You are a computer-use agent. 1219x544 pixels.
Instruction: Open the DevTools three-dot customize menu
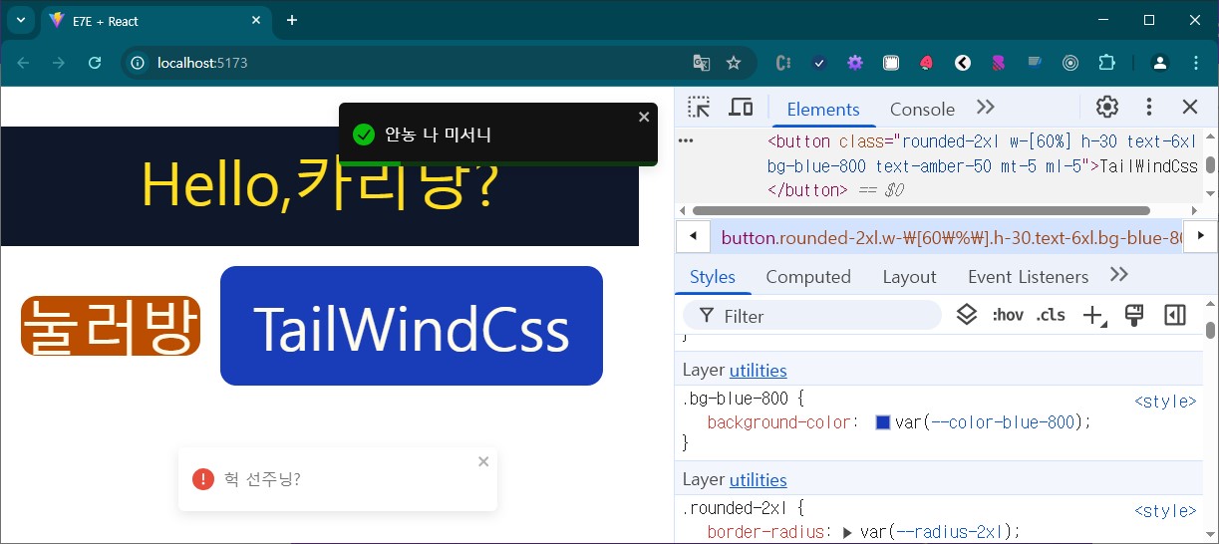pyautogui.click(x=1149, y=108)
